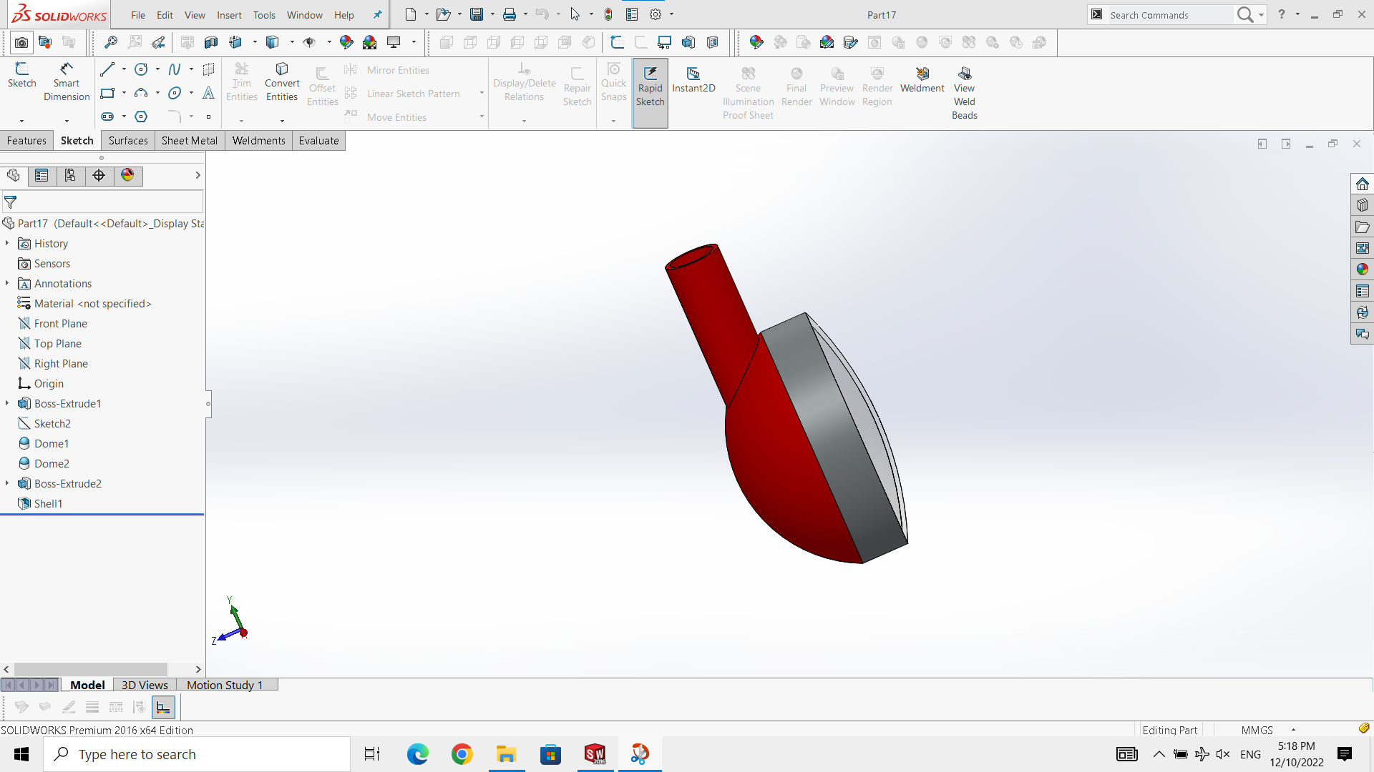
Task: Select the Front Plane item
Action: click(60, 323)
